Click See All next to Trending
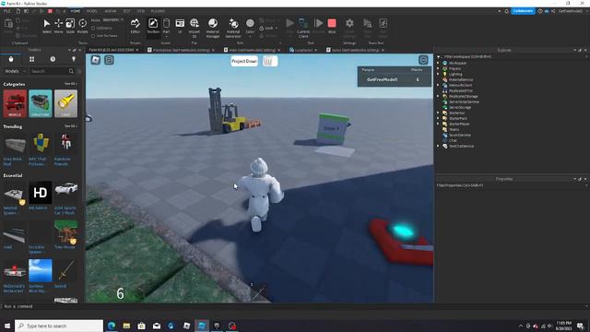Image resolution: width=590 pixels, height=332 pixels. pyautogui.click(x=71, y=126)
